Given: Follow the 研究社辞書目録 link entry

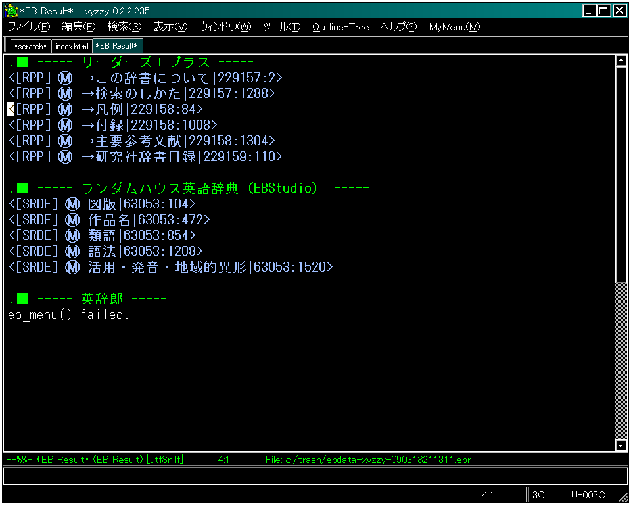Looking at the screenshot, I should coord(145,156).
